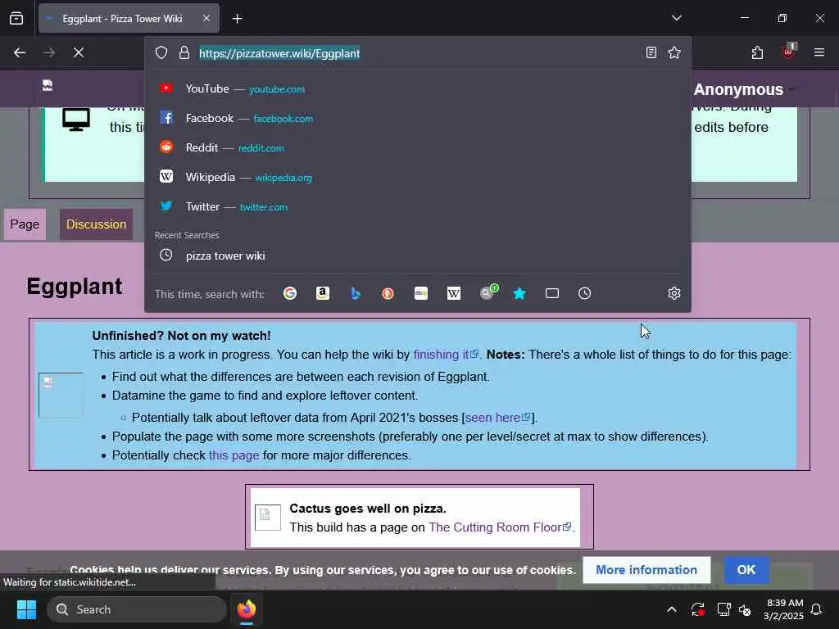Click More information cookie button

tap(646, 570)
